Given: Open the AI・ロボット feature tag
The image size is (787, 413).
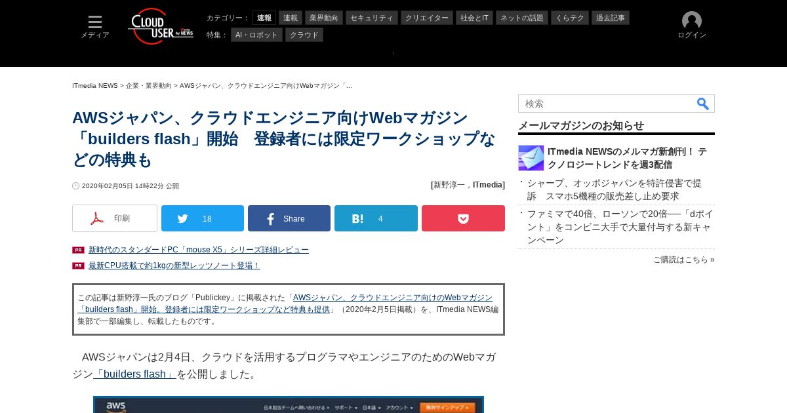Looking at the screenshot, I should (x=256, y=35).
